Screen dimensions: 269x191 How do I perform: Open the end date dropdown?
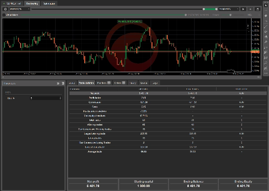click(x=229, y=9)
